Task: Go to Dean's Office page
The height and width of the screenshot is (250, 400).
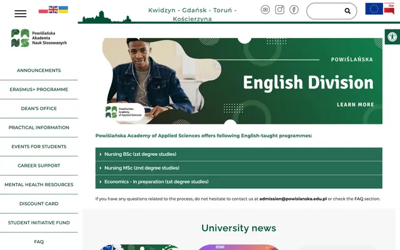Action: coord(39,108)
